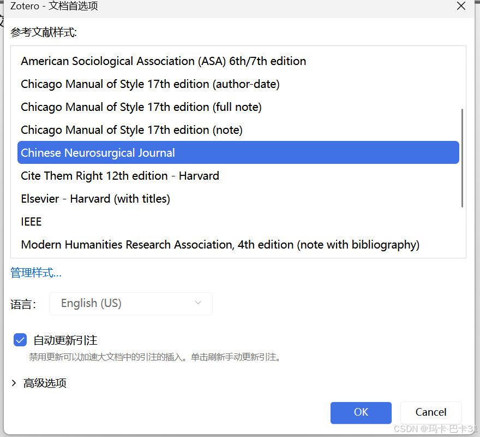Select American Sociological Association (ASA) 6th/7th edition style
480x437 pixels.
[x=238, y=61]
